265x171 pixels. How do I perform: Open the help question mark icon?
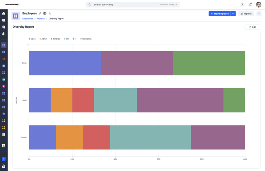pyautogui.click(x=242, y=5)
